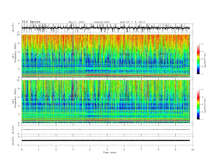Click the "3" tick on the time axis

click(x=73, y=150)
